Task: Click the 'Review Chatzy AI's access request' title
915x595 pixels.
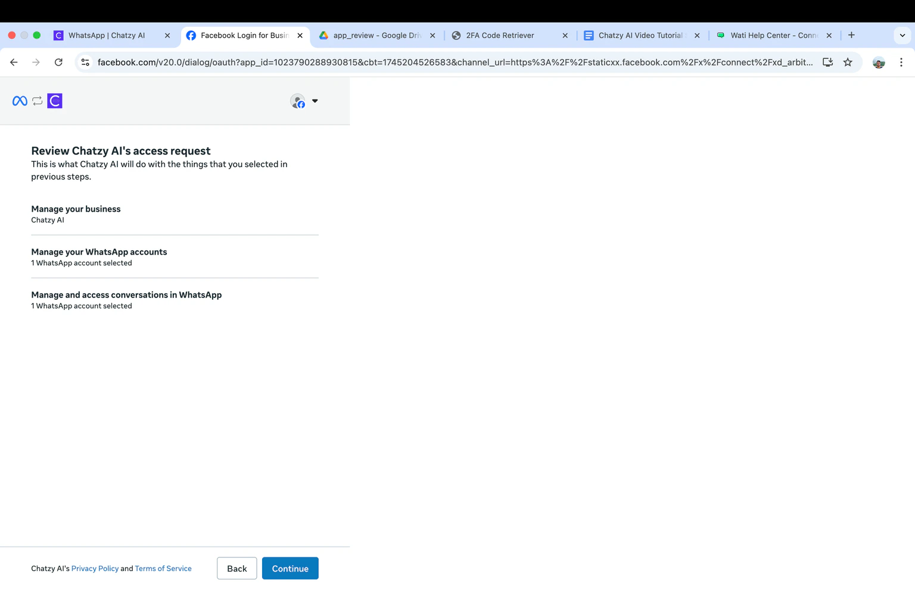Action: (121, 151)
